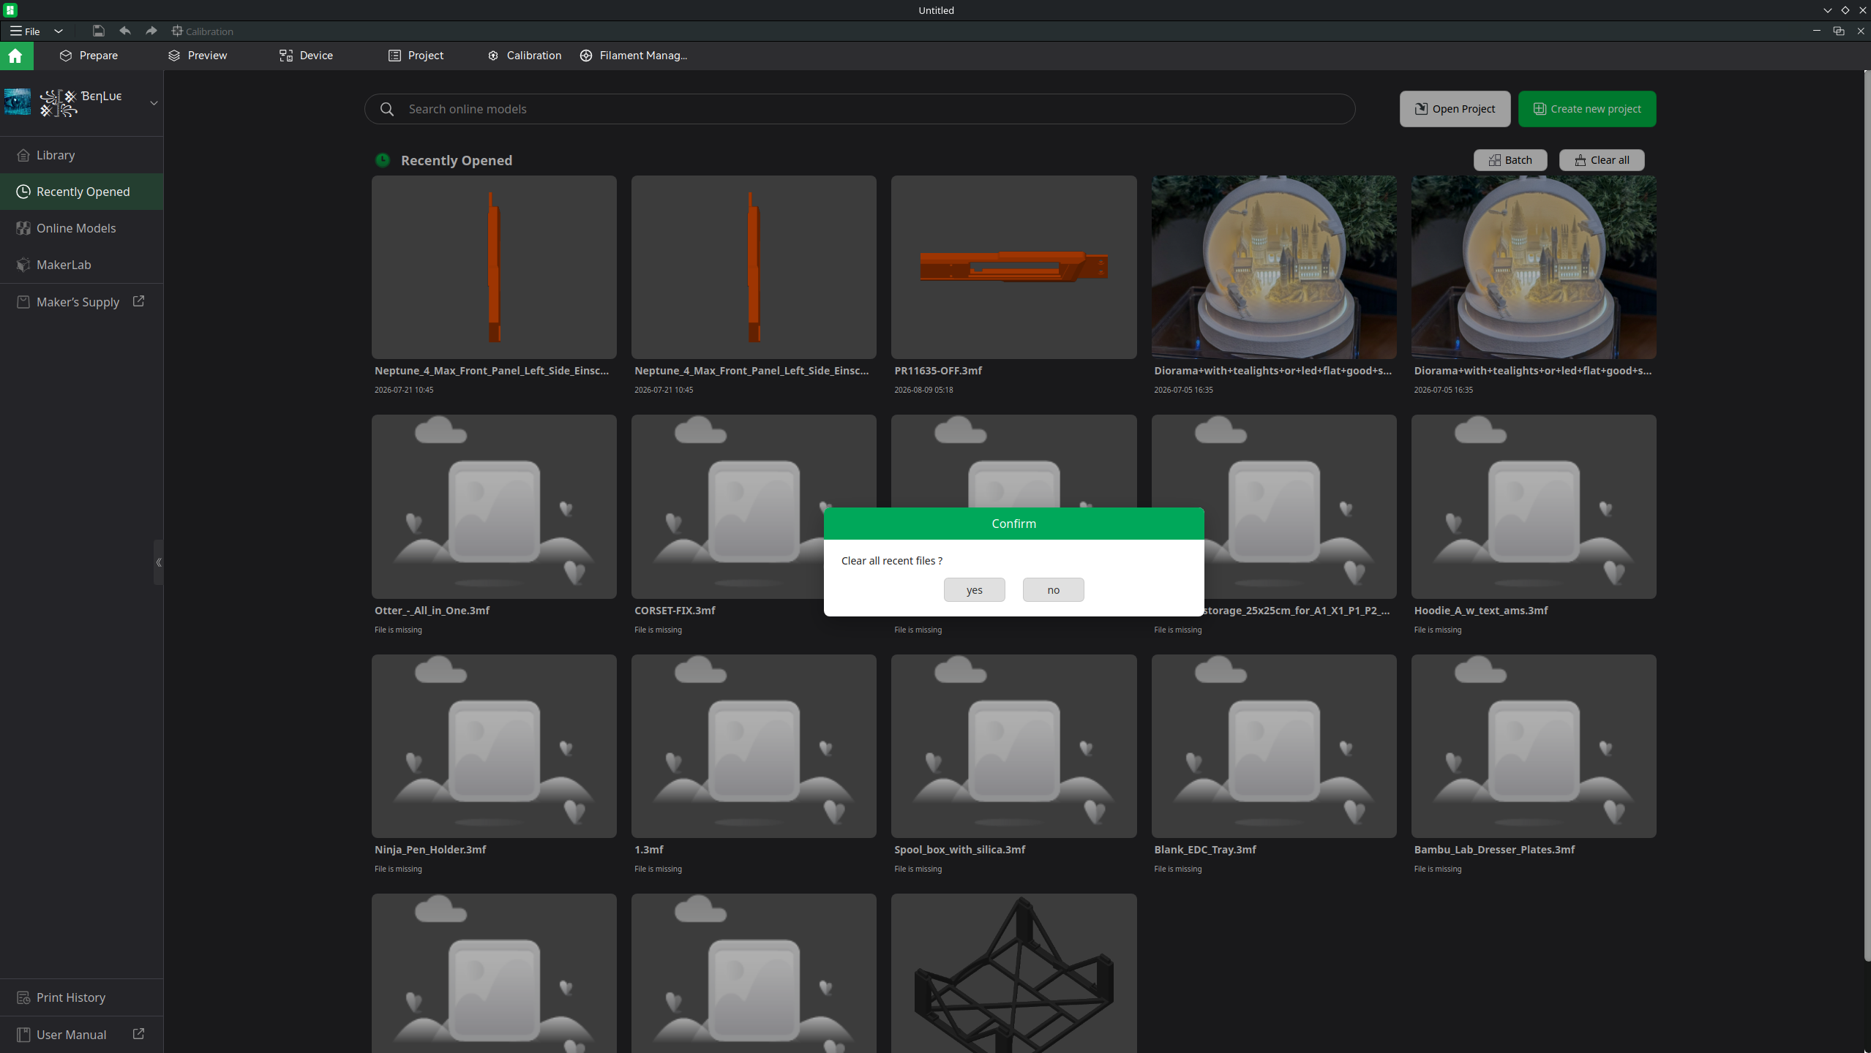Click the vertical scrollbar on the right edge
The image size is (1871, 1053).
[1867, 516]
